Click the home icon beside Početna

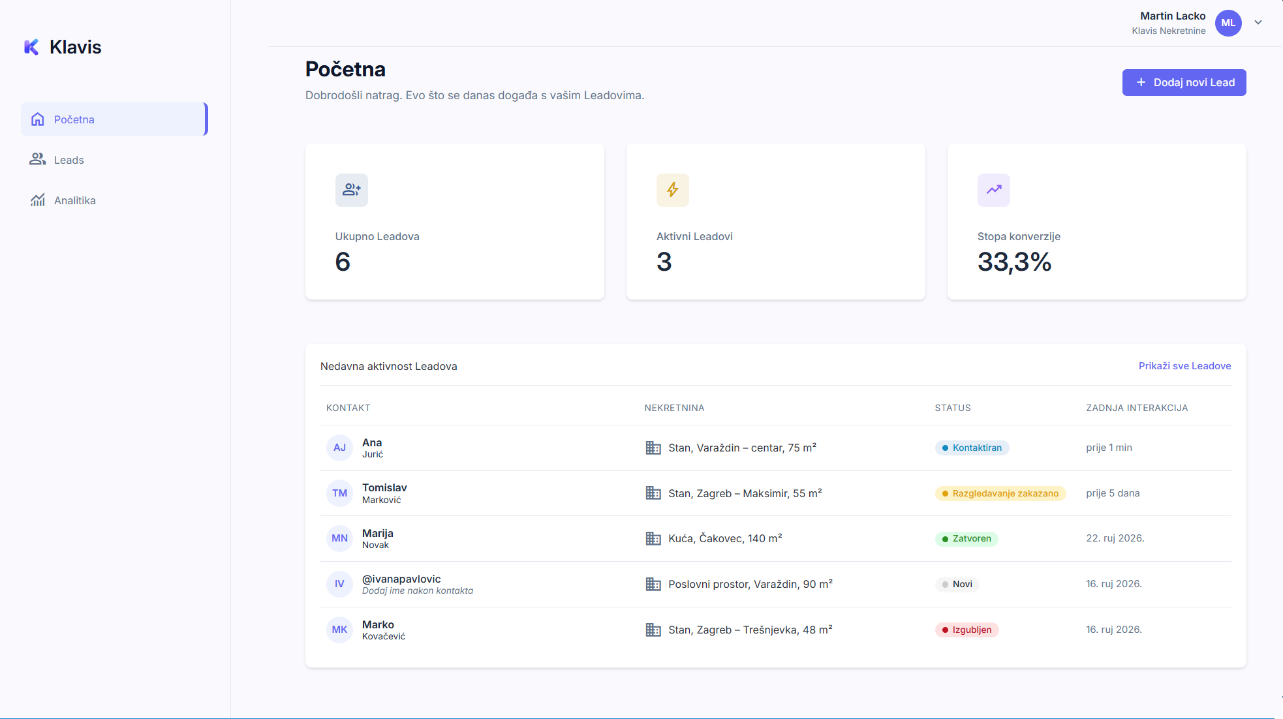click(38, 119)
